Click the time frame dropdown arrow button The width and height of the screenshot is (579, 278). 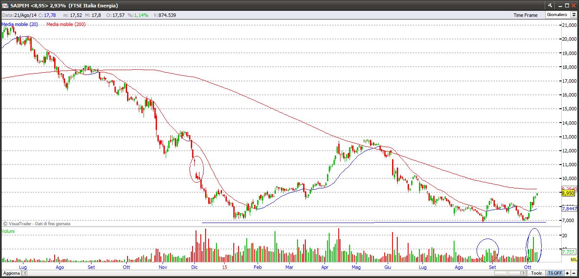tap(573, 15)
